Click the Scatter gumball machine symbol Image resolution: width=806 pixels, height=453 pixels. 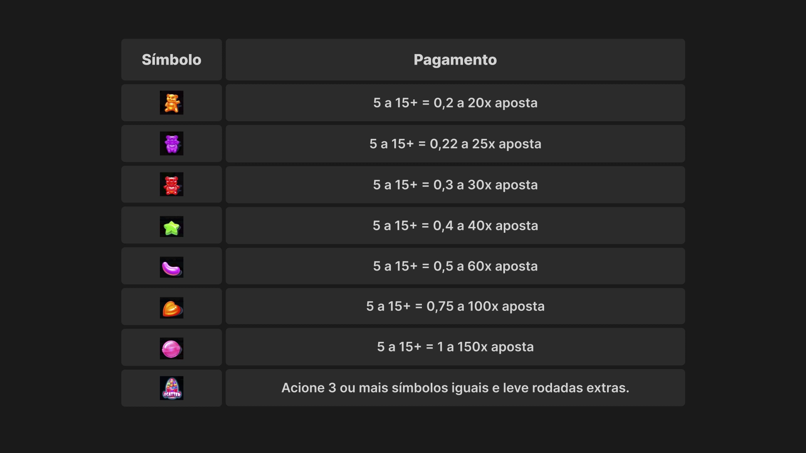click(171, 388)
